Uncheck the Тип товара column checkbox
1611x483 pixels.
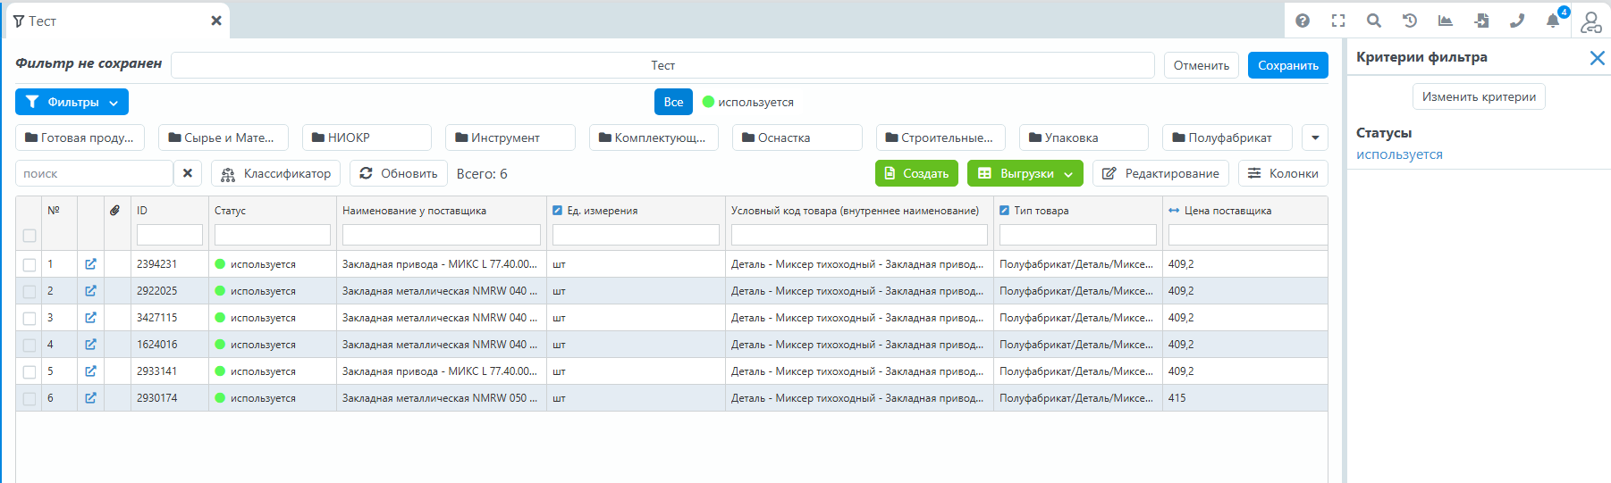point(1005,211)
